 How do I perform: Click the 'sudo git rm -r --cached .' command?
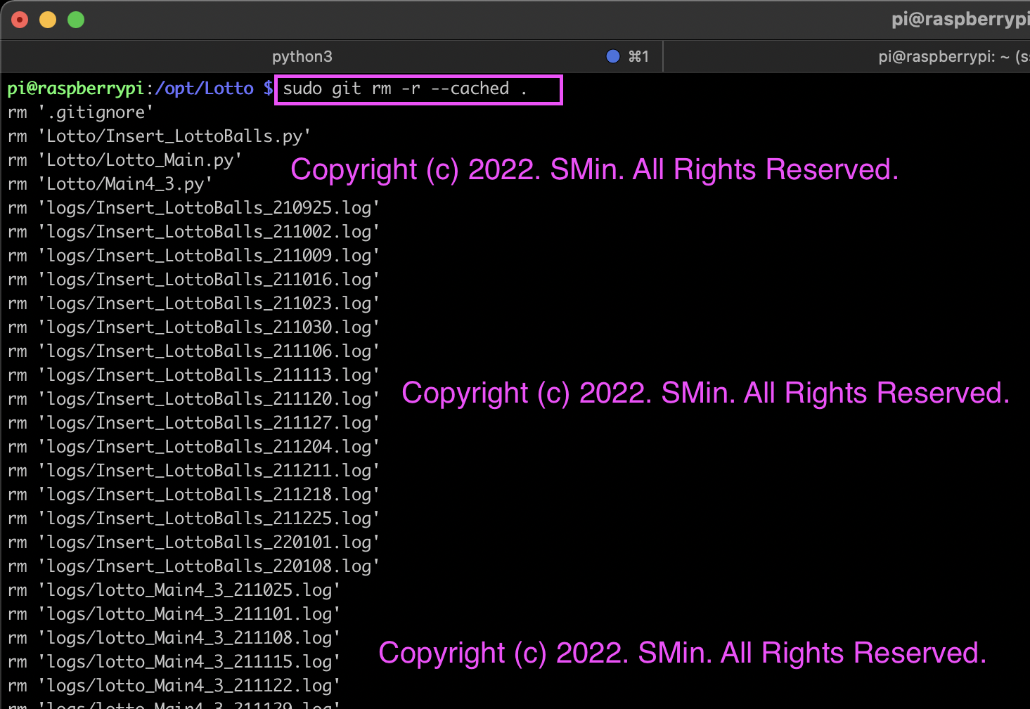click(404, 89)
